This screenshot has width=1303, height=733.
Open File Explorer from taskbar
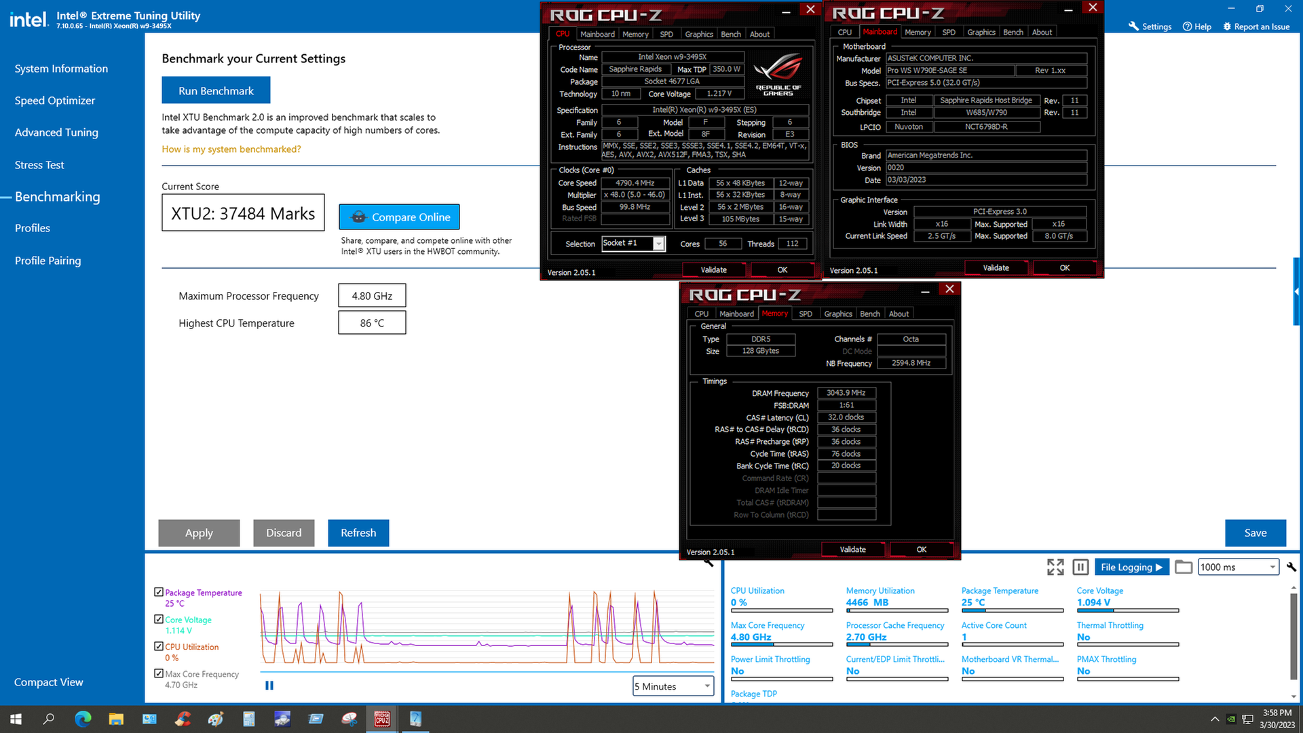pos(116,719)
